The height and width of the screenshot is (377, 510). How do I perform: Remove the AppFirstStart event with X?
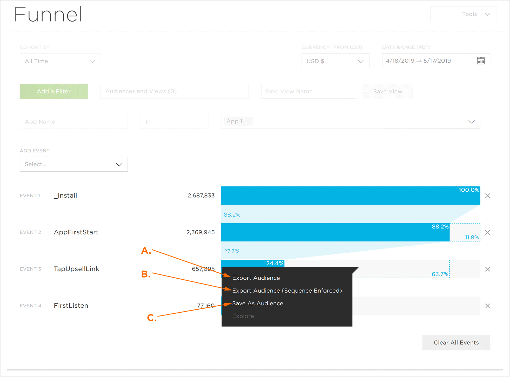point(487,232)
